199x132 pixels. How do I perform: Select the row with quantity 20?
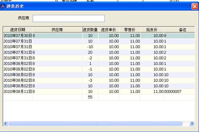point(99,52)
